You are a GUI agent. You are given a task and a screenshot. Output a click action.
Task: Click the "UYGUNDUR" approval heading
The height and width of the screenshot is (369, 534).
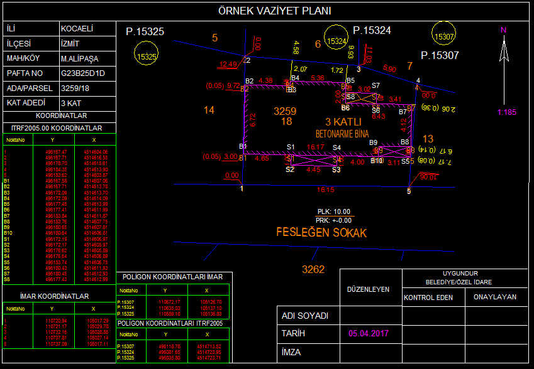(460, 274)
